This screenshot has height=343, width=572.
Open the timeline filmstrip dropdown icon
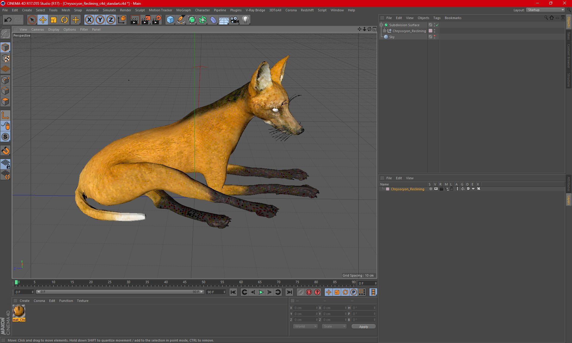pyautogui.click(x=373, y=292)
